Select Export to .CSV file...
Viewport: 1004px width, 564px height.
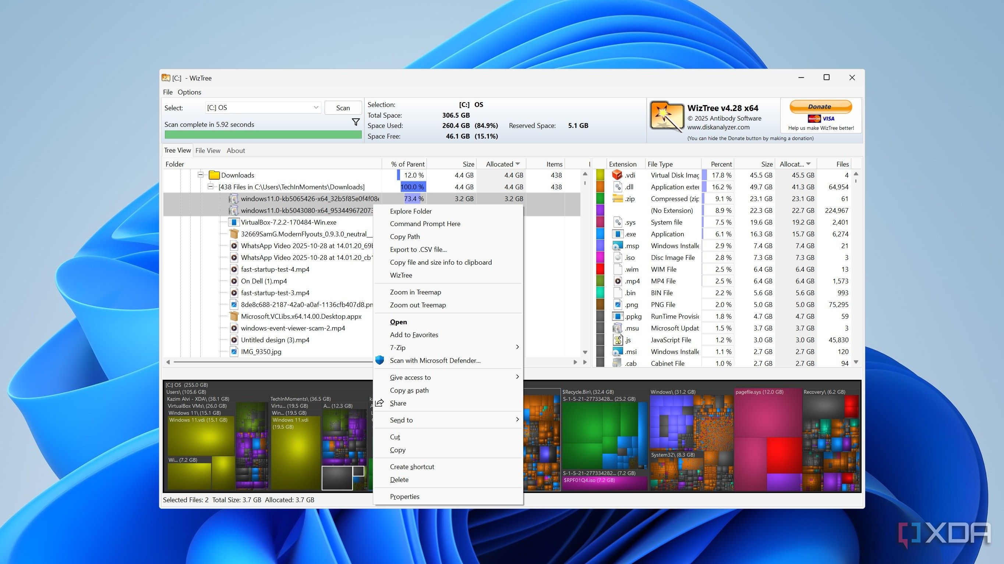[x=448, y=250]
